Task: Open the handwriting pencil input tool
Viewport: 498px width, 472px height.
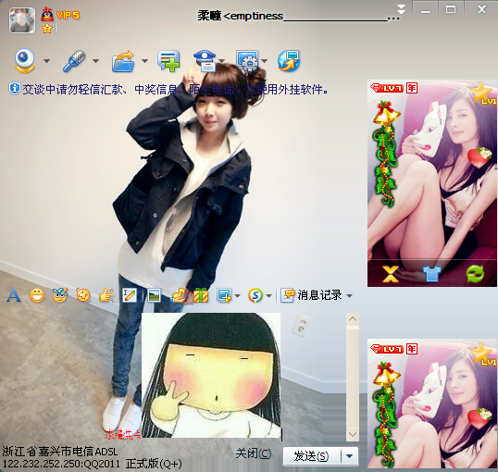Action: pos(130,295)
